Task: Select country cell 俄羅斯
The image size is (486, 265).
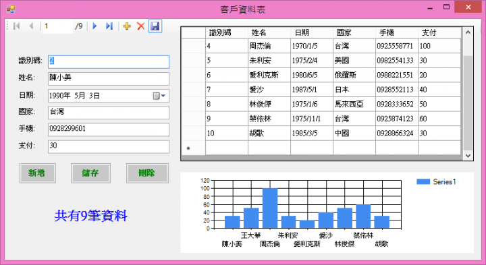Action: 354,75
